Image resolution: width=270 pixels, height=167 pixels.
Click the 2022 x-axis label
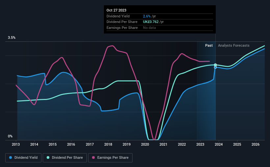click(182, 144)
